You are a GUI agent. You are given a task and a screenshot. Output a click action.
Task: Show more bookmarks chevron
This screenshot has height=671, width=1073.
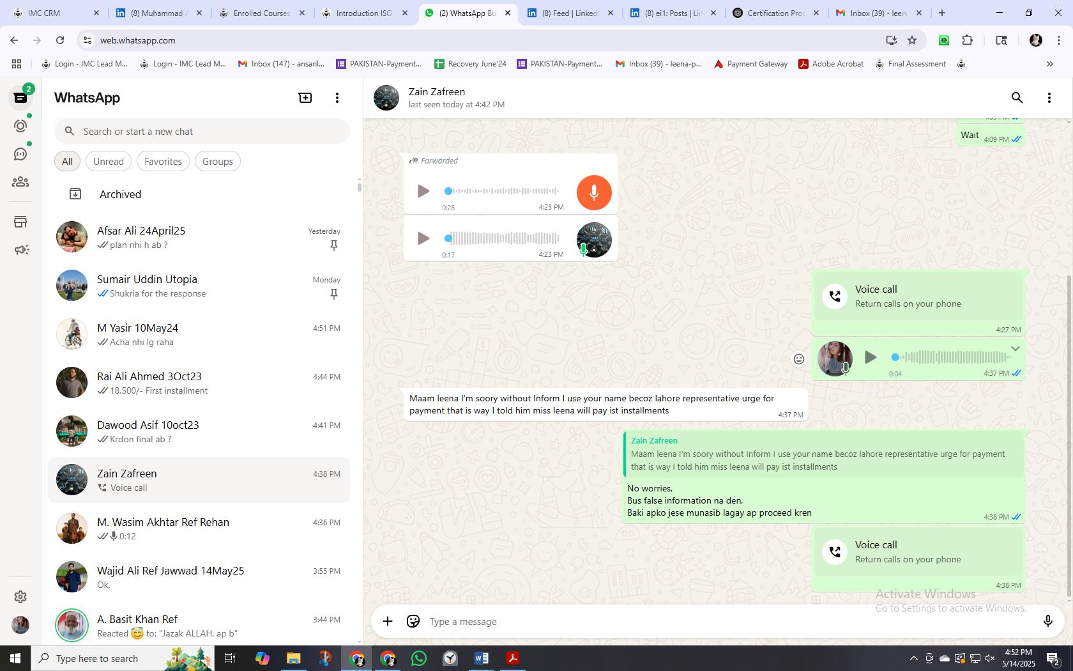coord(1049,64)
